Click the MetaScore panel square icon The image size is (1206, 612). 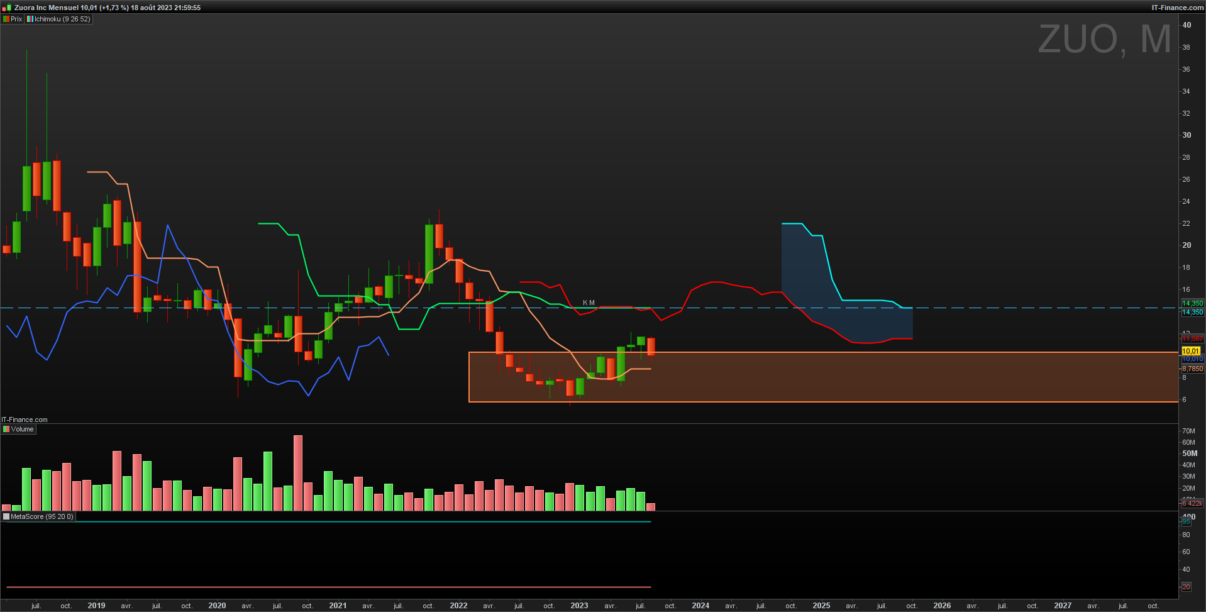point(6,516)
